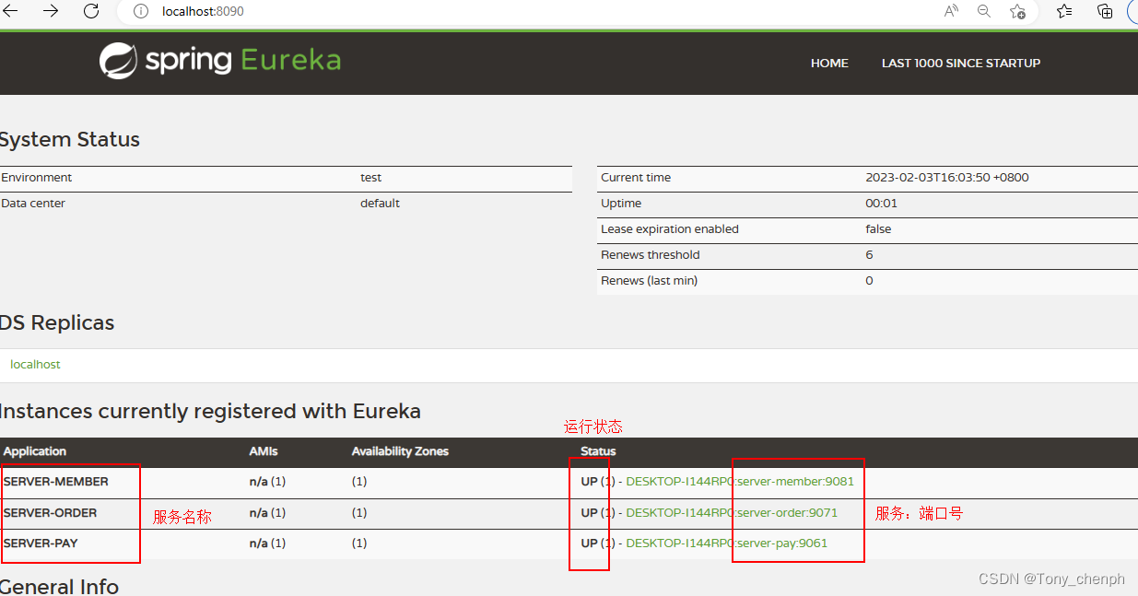The image size is (1138, 596).
Task: Click the browser back arrow
Action: [11, 11]
